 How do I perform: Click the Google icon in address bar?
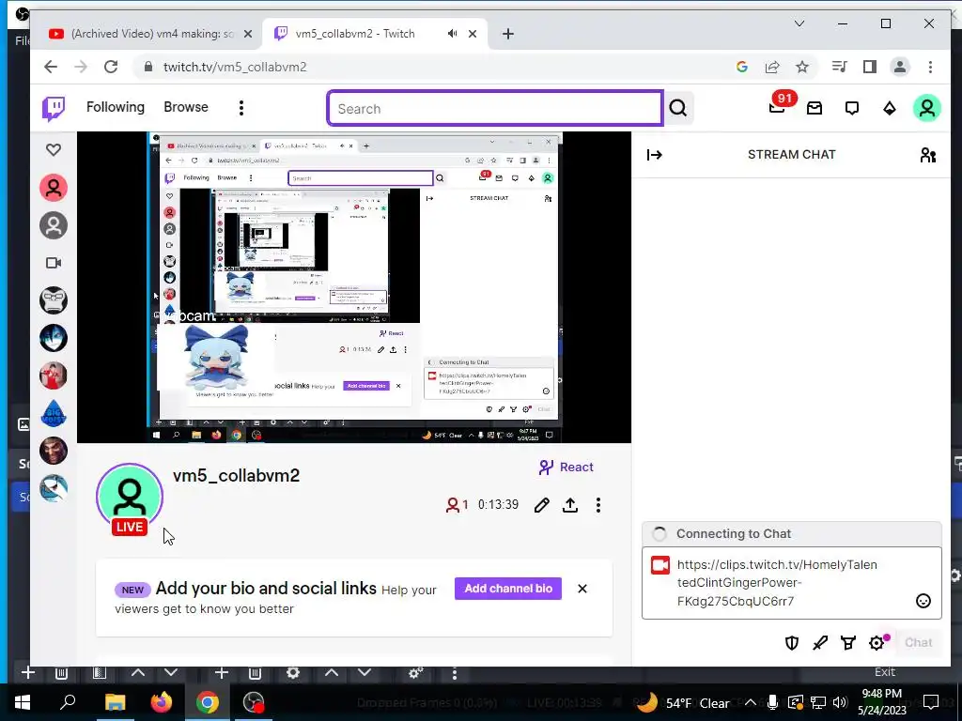pos(742,67)
